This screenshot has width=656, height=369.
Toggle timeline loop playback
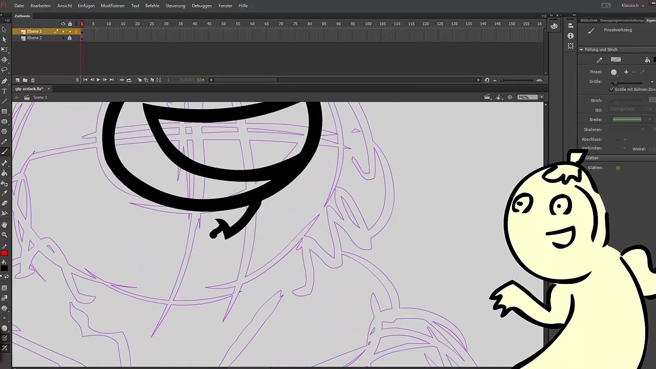click(x=129, y=80)
